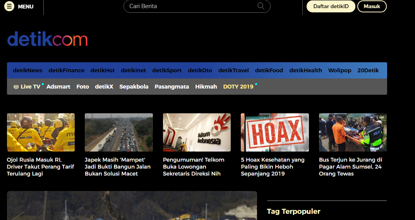This screenshot has height=220, width=415.
Task: Open the detikFood section
Action: click(269, 70)
